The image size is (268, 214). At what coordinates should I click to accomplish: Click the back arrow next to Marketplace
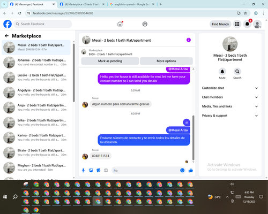coord(6,36)
